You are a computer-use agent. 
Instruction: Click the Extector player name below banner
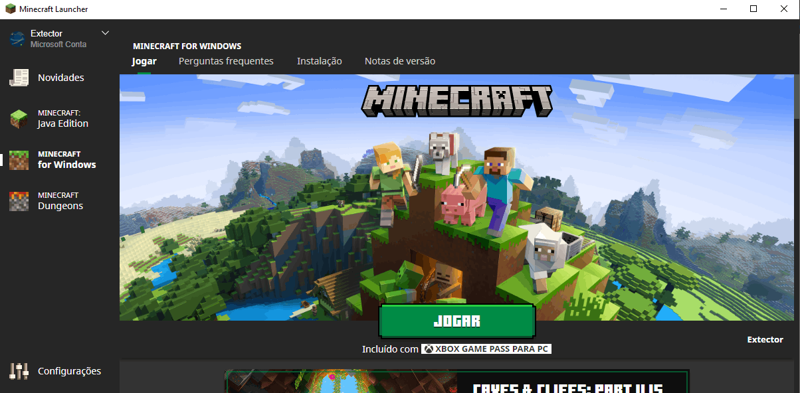[x=765, y=339]
